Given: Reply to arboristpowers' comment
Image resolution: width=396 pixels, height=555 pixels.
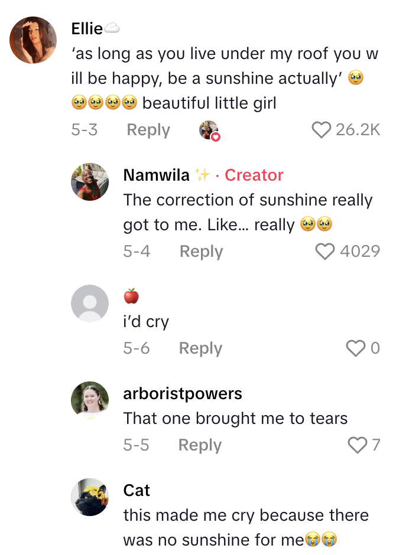Looking at the screenshot, I should click(x=199, y=445).
